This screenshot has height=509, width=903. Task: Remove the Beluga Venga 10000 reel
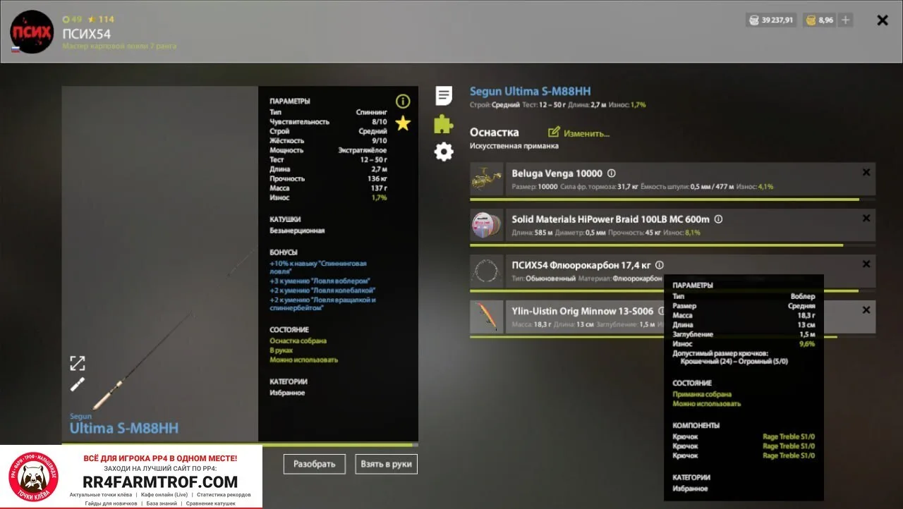866,173
